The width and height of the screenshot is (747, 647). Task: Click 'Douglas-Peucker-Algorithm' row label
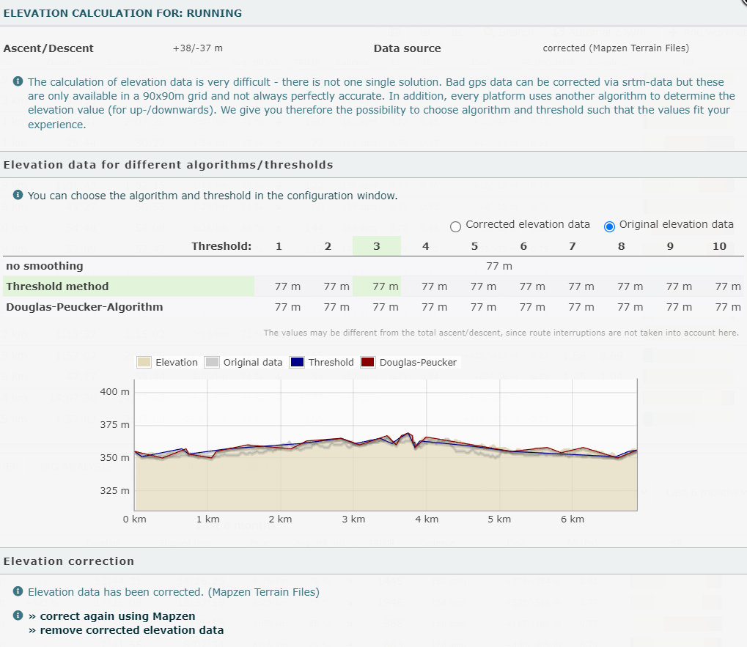[x=84, y=307]
